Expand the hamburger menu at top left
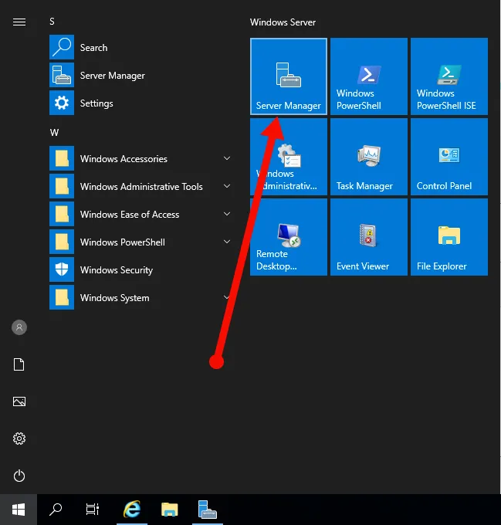Screen dimensions: 501x525 [19, 22]
